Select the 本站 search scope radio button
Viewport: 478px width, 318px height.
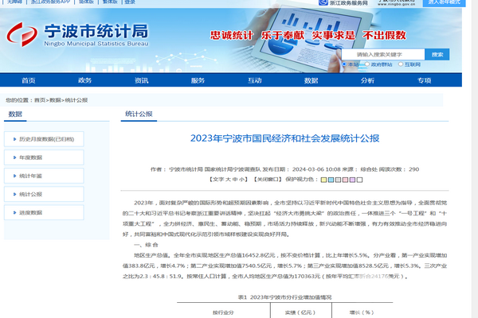click(x=344, y=63)
